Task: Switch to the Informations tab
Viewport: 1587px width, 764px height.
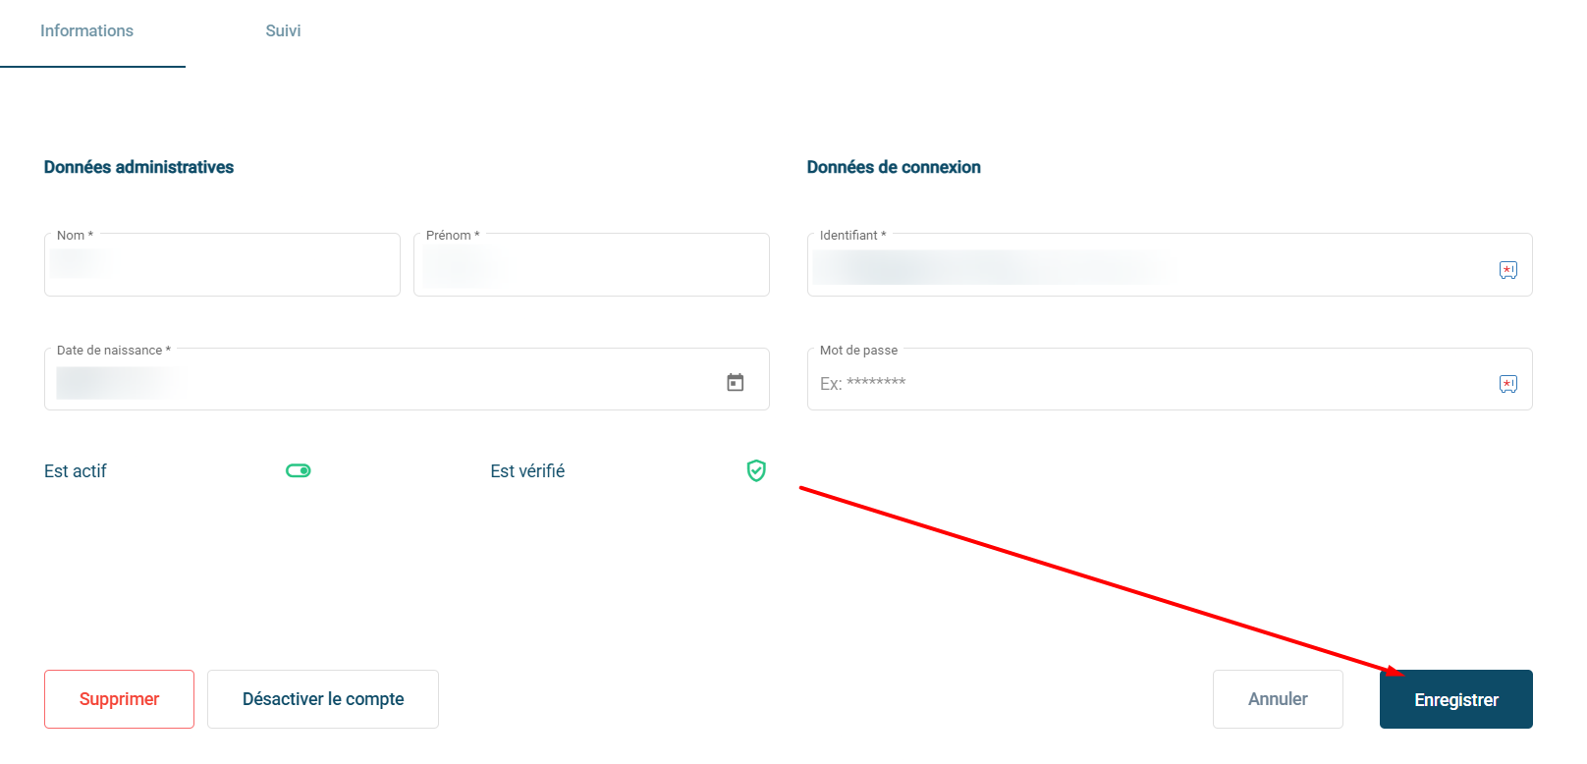Action: coord(86,31)
